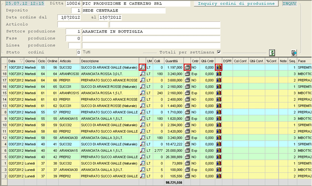Click the Stato ordini code field
The width and height of the screenshot is (312, 186).
(78, 52)
